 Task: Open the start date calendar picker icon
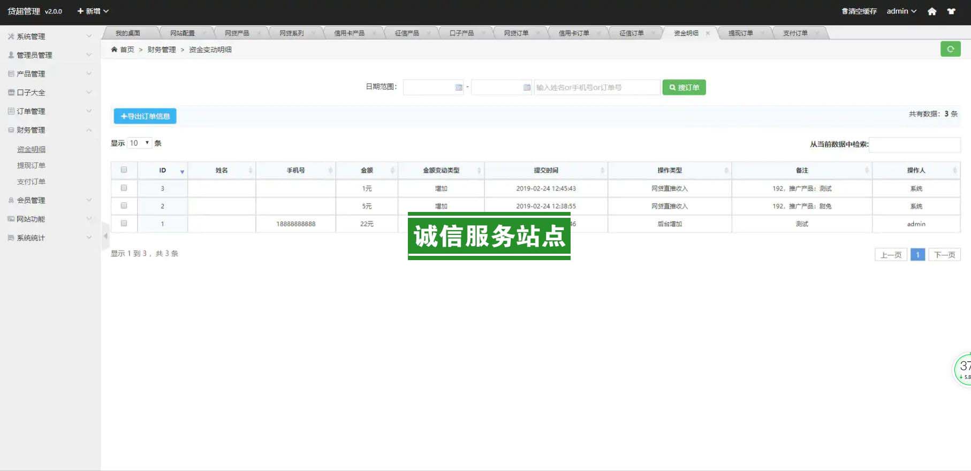pos(459,87)
